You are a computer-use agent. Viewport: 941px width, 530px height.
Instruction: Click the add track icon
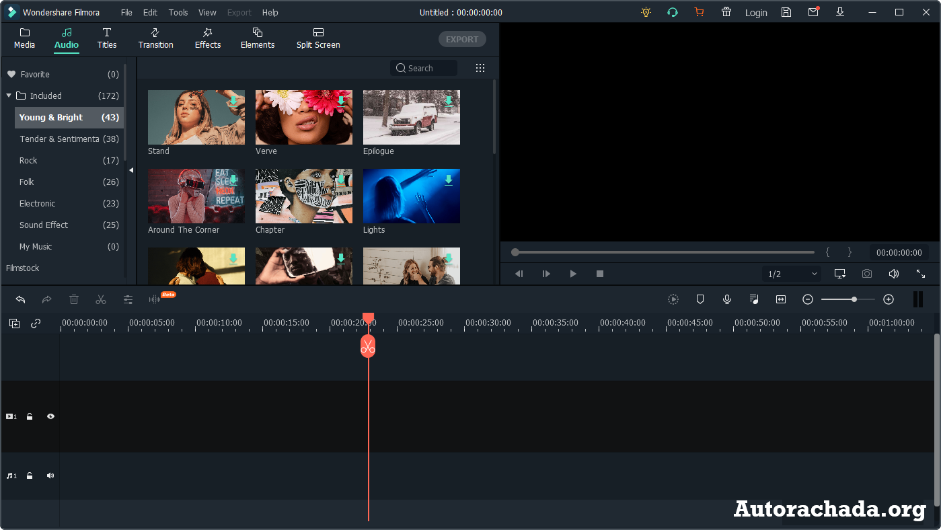click(14, 324)
